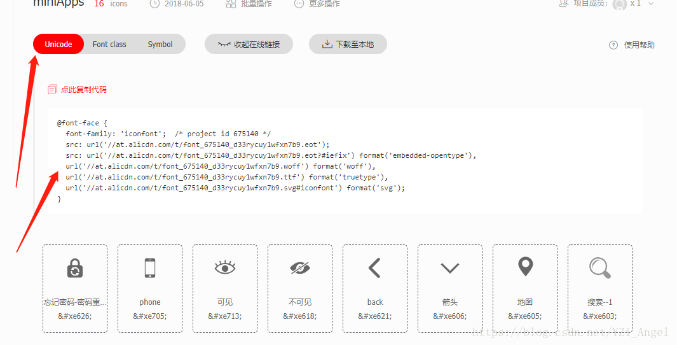Image resolution: width=677 pixels, height=345 pixels.
Task: Click the embedded-opentype src line
Action: [x=271, y=156]
